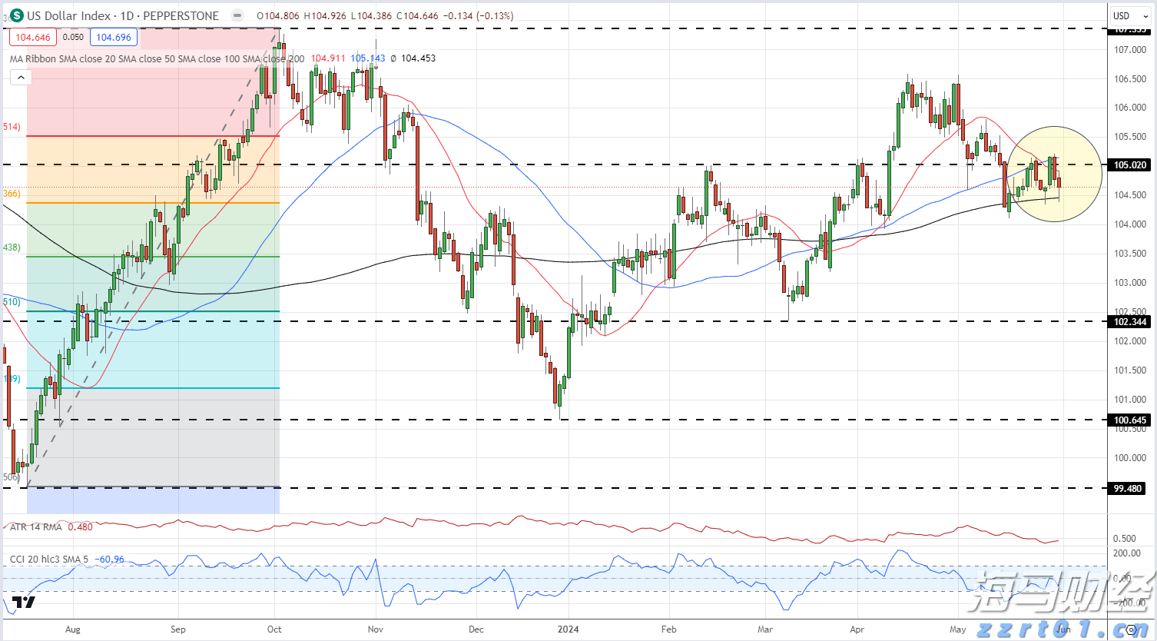Screen dimensions: 1157x641
Task: Click the blue 104.696 buy price button
Action: click(x=114, y=37)
